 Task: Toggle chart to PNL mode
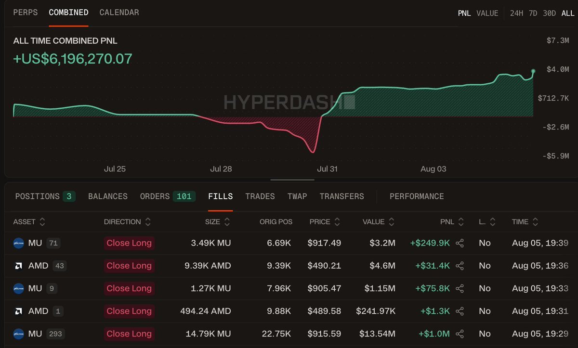tap(464, 13)
